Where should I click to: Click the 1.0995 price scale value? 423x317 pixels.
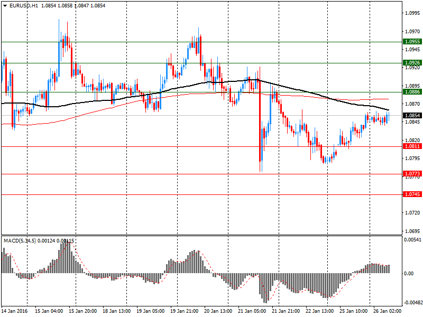point(412,13)
